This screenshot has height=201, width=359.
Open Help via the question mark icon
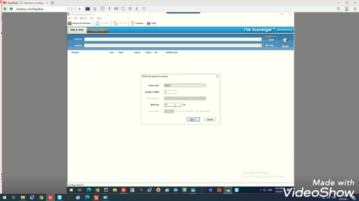149,23
